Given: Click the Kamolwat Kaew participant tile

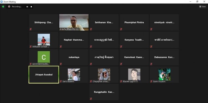Looking at the screenshot, I should 134,57.
